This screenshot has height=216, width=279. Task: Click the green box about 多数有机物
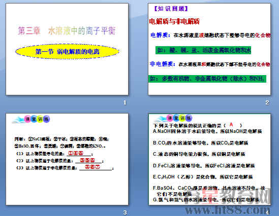click(x=207, y=79)
